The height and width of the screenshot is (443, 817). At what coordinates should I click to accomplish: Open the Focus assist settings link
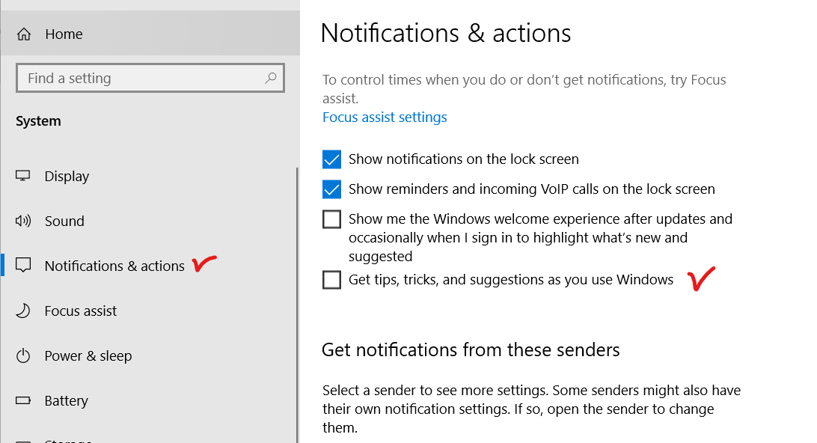pyautogui.click(x=385, y=117)
